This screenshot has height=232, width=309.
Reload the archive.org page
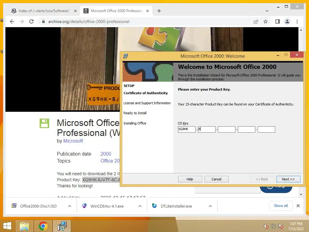(31, 21)
